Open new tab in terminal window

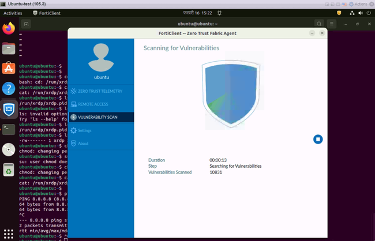click(x=26, y=24)
